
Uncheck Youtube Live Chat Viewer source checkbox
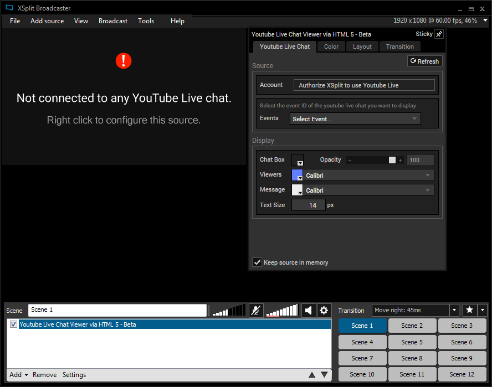[13, 324]
